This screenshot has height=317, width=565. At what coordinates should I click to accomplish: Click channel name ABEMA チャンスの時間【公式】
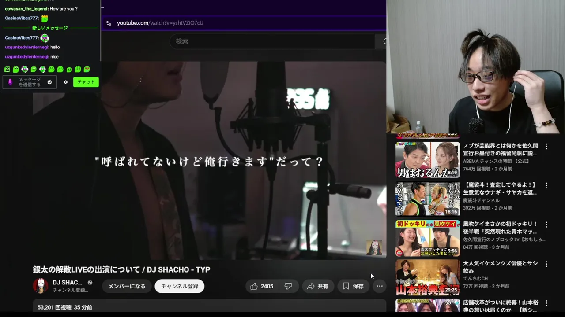pyautogui.click(x=496, y=161)
